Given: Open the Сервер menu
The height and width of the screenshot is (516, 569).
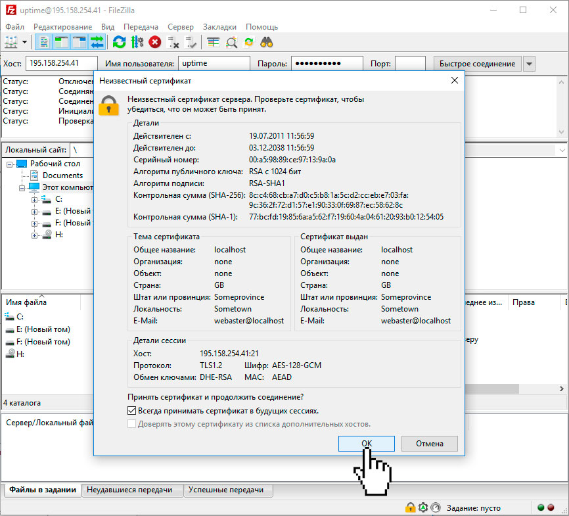Looking at the screenshot, I should coord(181,27).
